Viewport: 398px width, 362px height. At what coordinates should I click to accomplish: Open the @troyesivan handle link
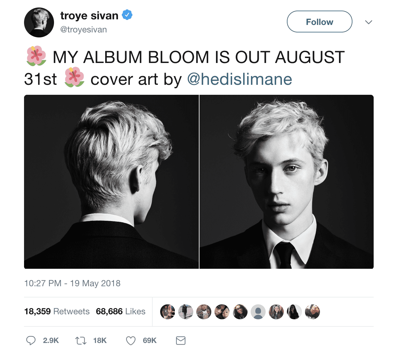click(83, 30)
